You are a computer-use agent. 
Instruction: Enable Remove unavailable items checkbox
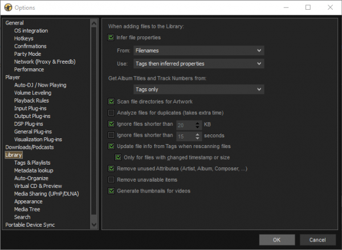[x=111, y=180]
